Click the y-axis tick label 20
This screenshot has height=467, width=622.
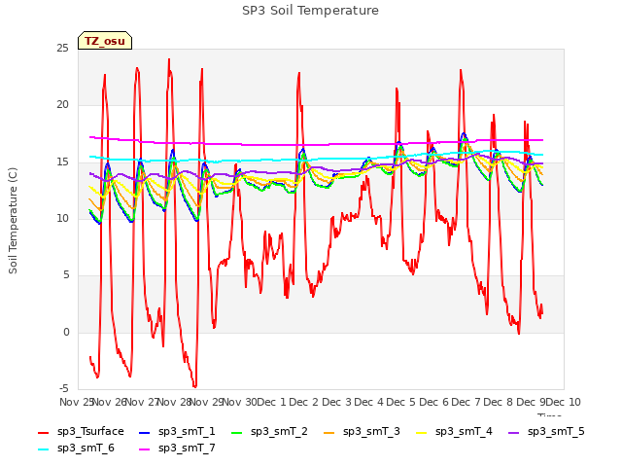[x=62, y=105]
